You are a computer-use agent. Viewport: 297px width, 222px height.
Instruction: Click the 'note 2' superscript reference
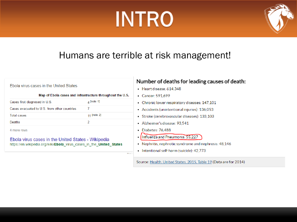[x=96, y=115]
